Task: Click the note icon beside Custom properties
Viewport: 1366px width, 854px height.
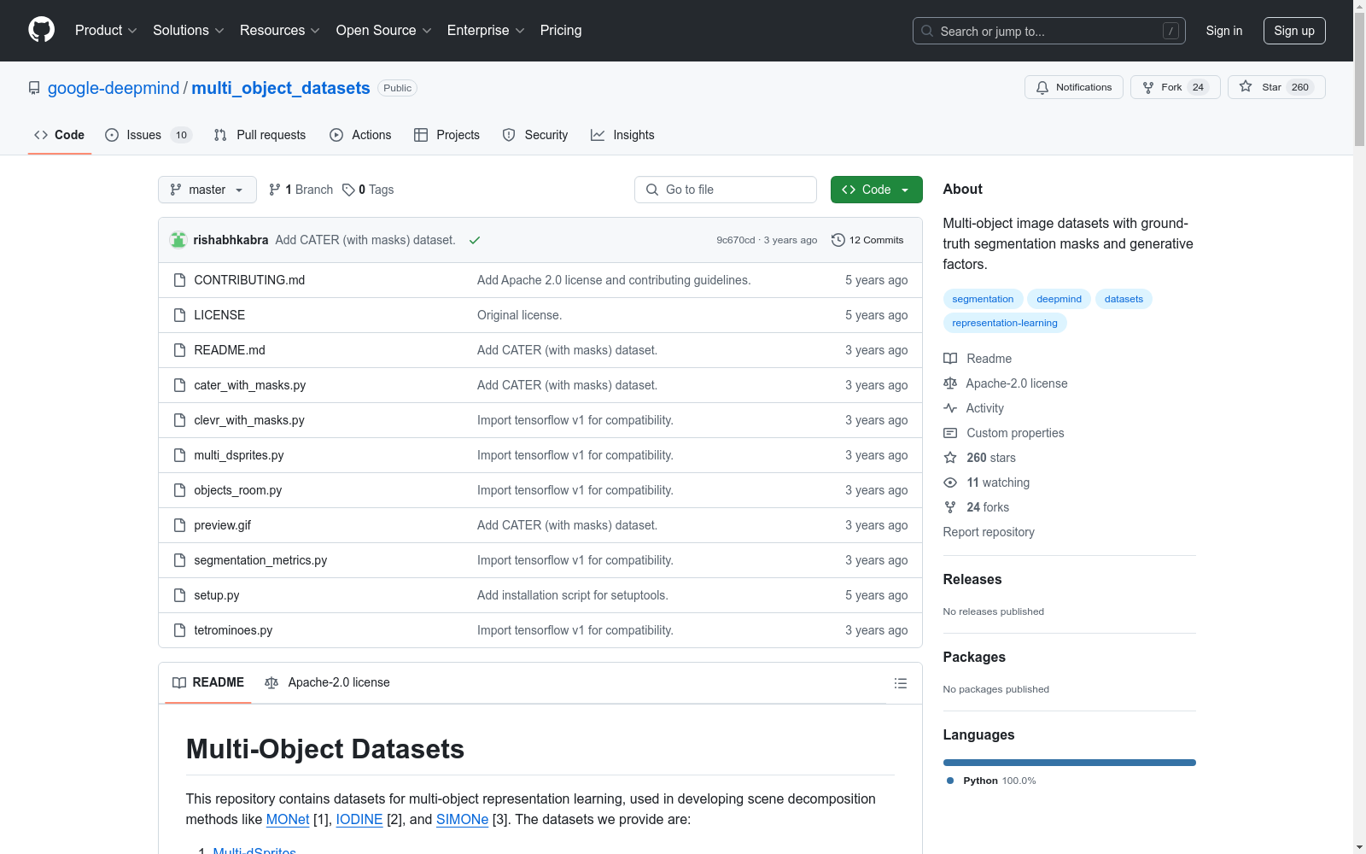Action: [x=950, y=433]
